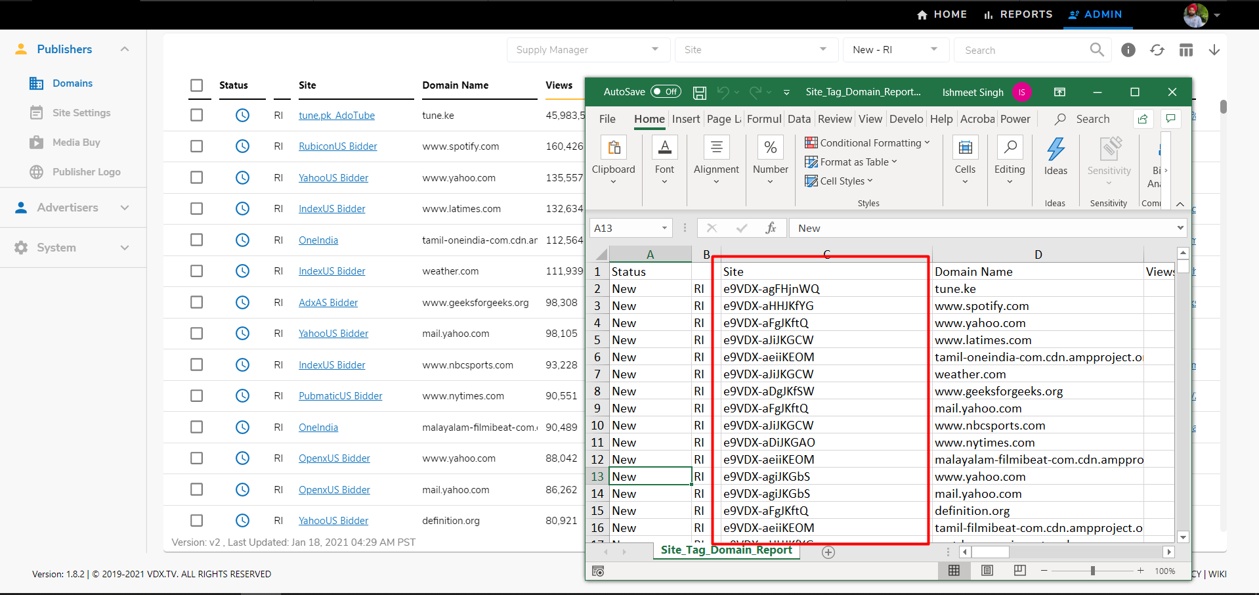The width and height of the screenshot is (1259, 595).
Task: Click the Excel zoom slider handle
Action: point(1092,571)
